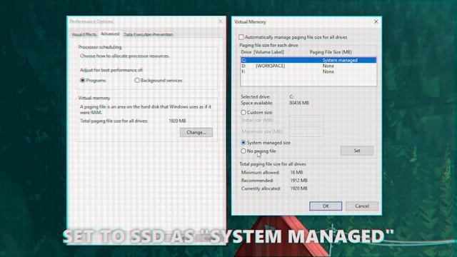The width and height of the screenshot is (457, 257).
Task: Close the Performance Options window
Action: pos(221,21)
